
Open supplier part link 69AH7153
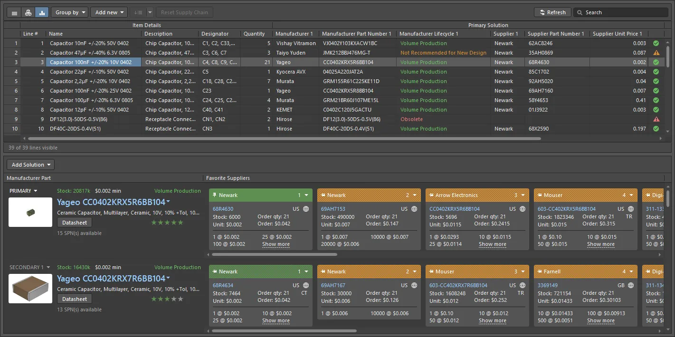coord(333,209)
